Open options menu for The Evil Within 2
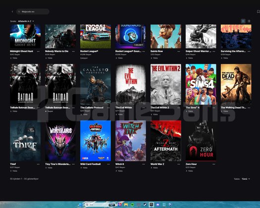Image resolution: width=260 pixels, height=208 pixels. (x=179, y=107)
